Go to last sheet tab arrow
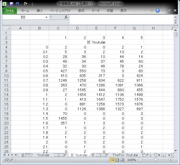Viewport: 180px width, 165px height. 16,155
